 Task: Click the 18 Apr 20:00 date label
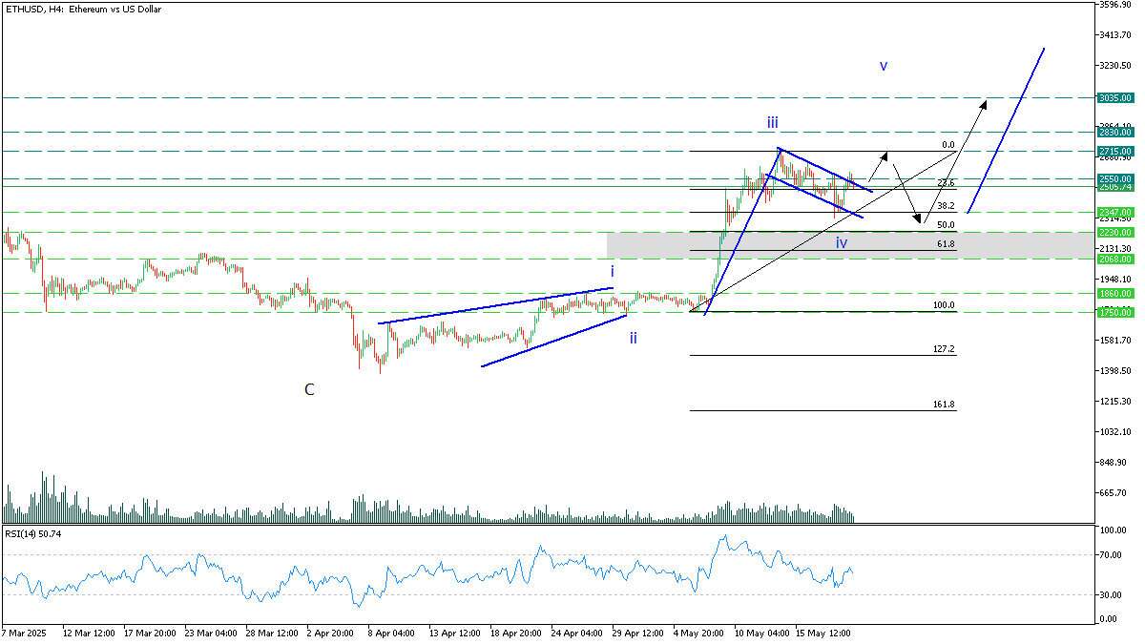[x=516, y=633]
